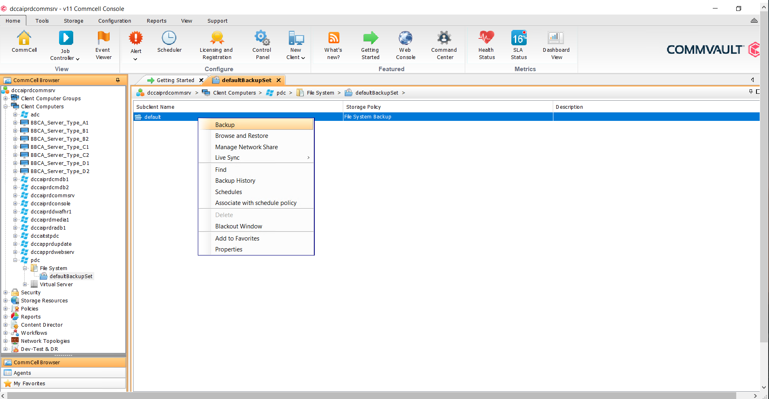Click Client Computers in breadcrumb
This screenshot has width=769, height=399.
click(234, 93)
